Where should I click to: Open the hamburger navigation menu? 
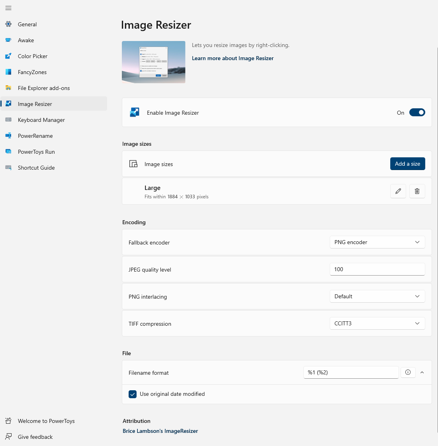pyautogui.click(x=8, y=8)
